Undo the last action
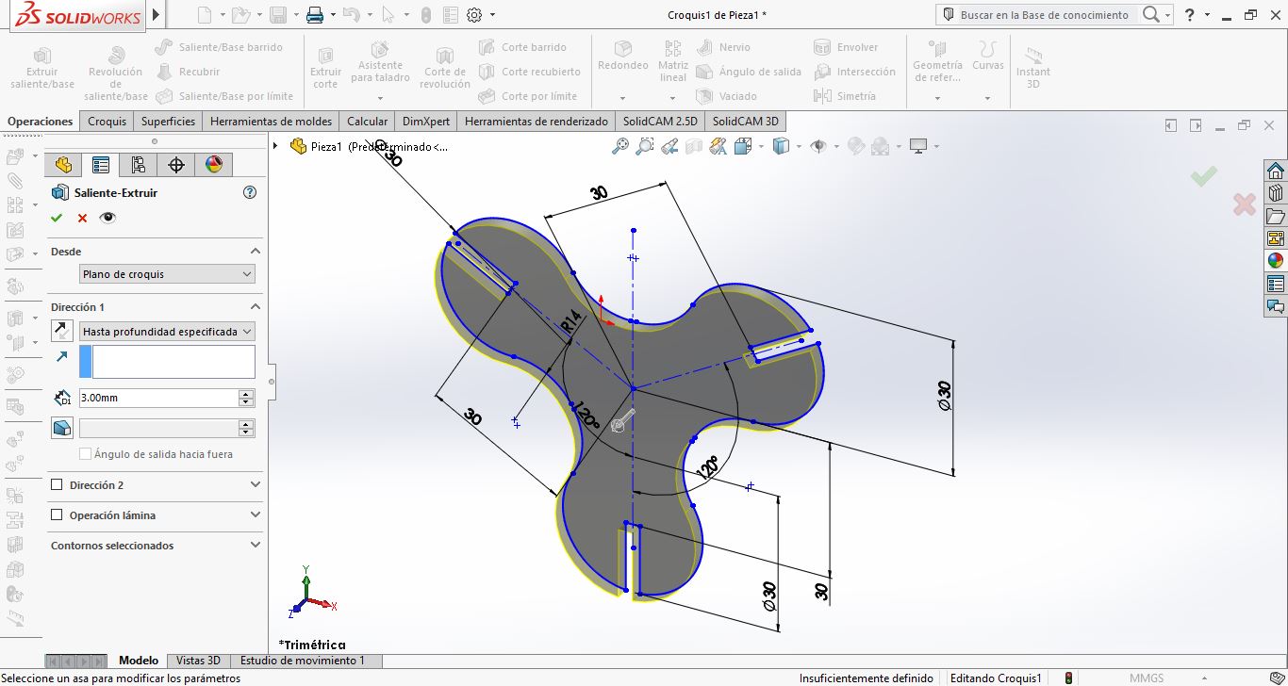 [350, 15]
